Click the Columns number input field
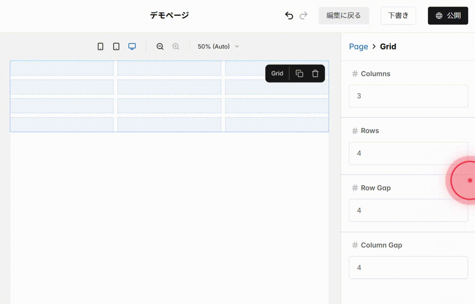 coord(408,96)
